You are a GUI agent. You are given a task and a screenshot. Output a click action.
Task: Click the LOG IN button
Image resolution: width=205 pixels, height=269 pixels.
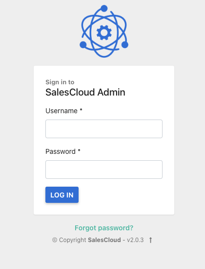tap(62, 195)
